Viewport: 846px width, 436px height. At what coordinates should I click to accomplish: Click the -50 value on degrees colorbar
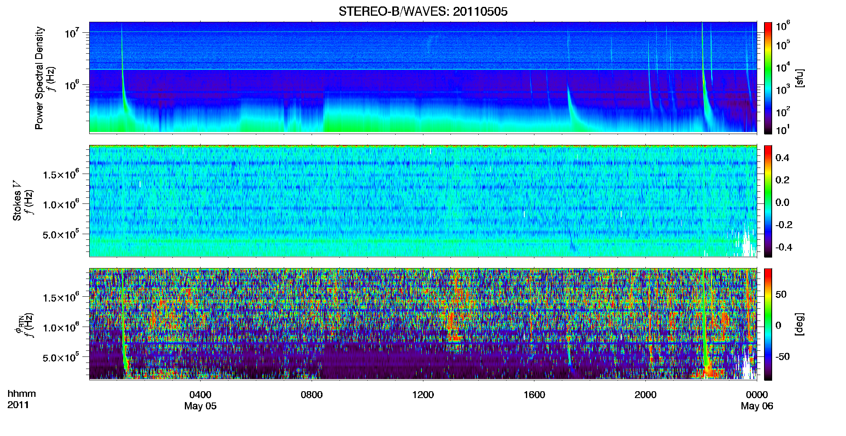coord(782,356)
